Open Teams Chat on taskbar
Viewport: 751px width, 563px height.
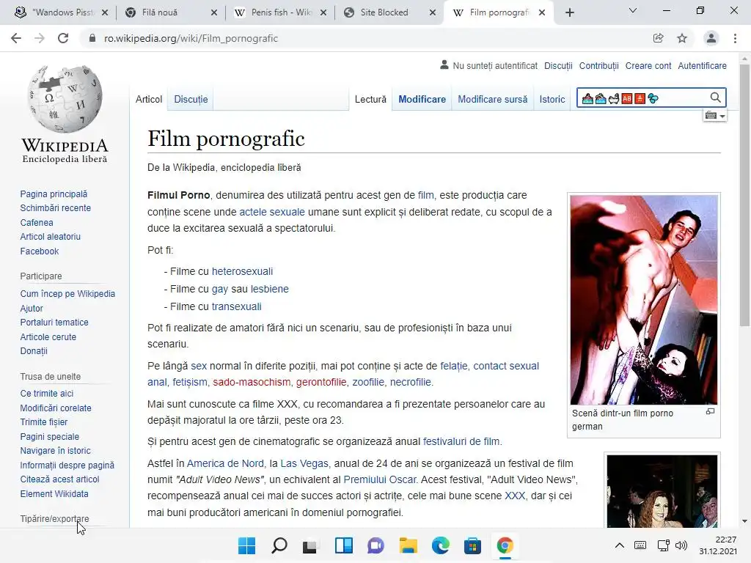tap(375, 545)
